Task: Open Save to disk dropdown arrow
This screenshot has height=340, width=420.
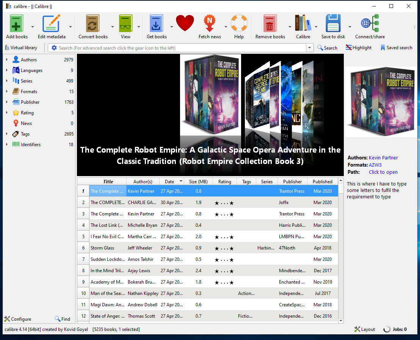Action: pyautogui.click(x=350, y=27)
